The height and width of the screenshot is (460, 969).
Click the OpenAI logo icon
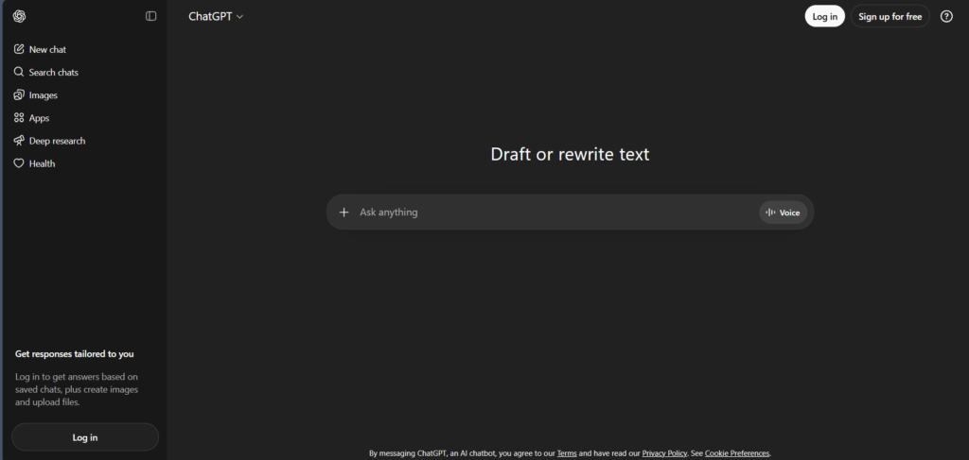pyautogui.click(x=19, y=16)
